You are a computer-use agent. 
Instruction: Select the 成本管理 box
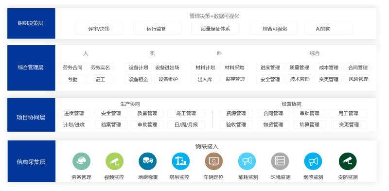[328, 67]
